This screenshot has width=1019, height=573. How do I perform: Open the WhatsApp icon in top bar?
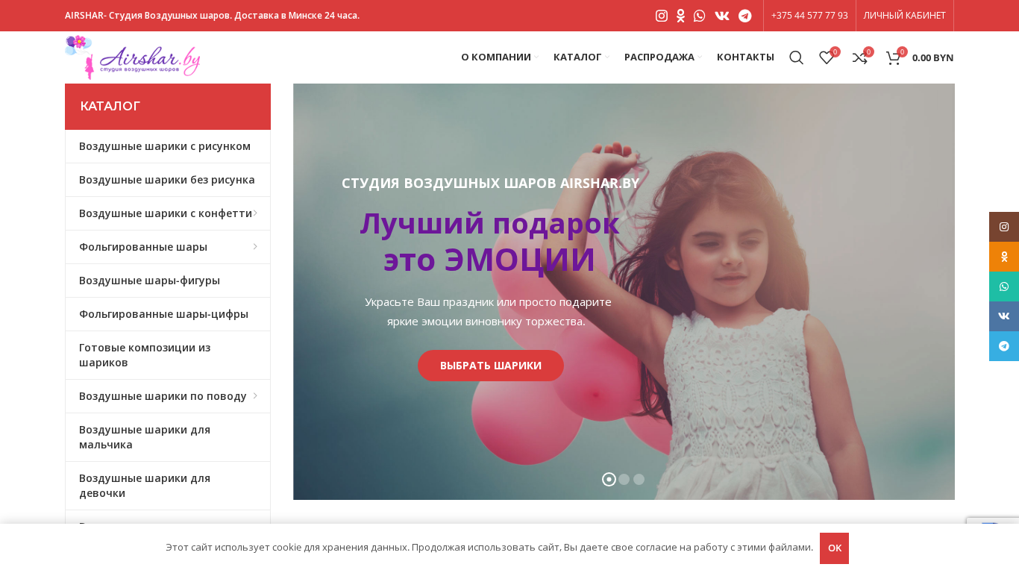click(699, 16)
